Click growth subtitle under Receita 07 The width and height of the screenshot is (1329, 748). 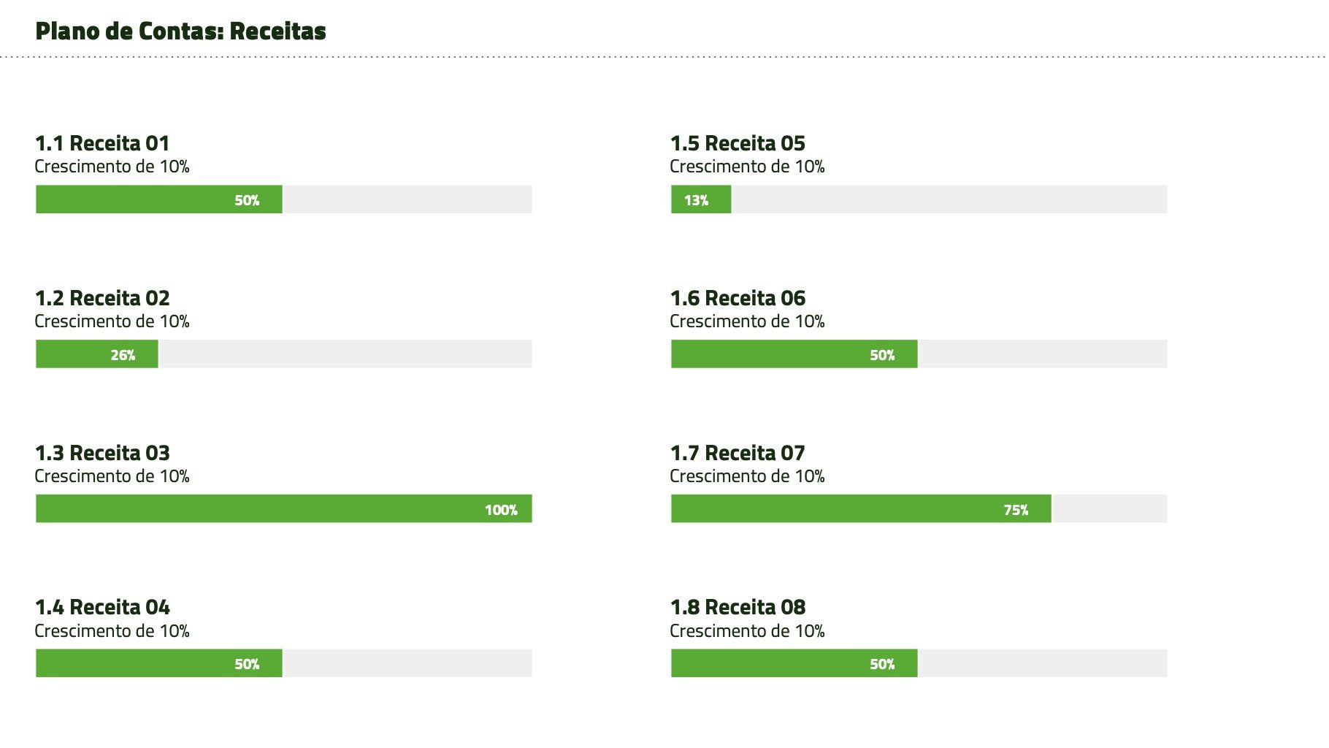tap(747, 476)
